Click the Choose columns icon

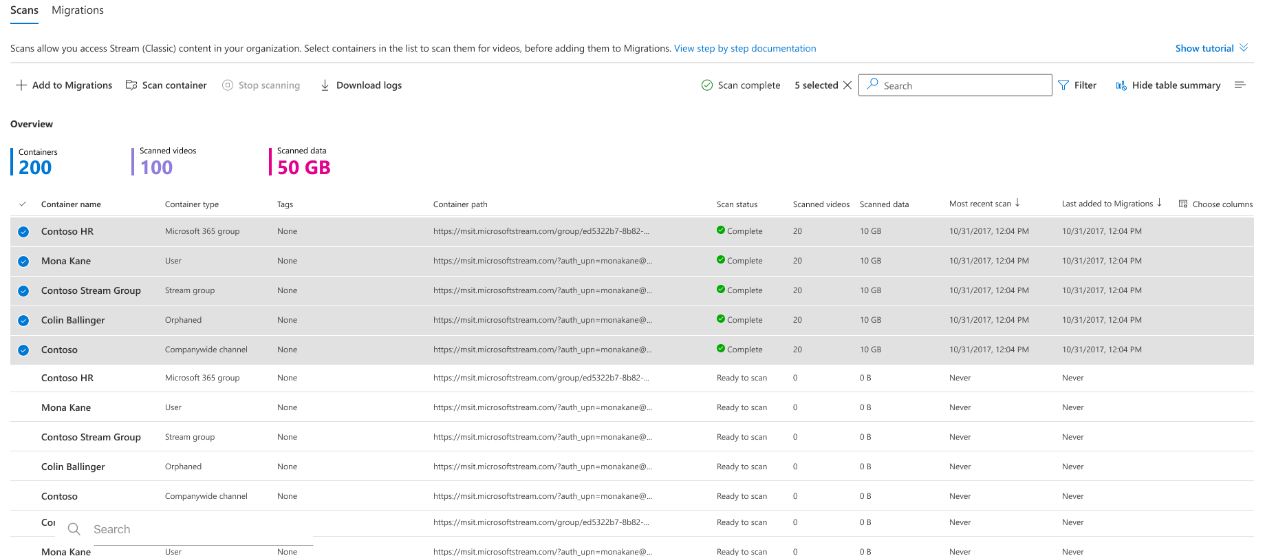click(1183, 204)
